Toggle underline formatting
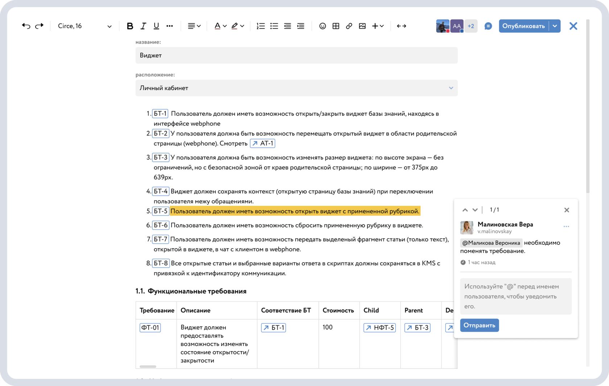 (156, 26)
